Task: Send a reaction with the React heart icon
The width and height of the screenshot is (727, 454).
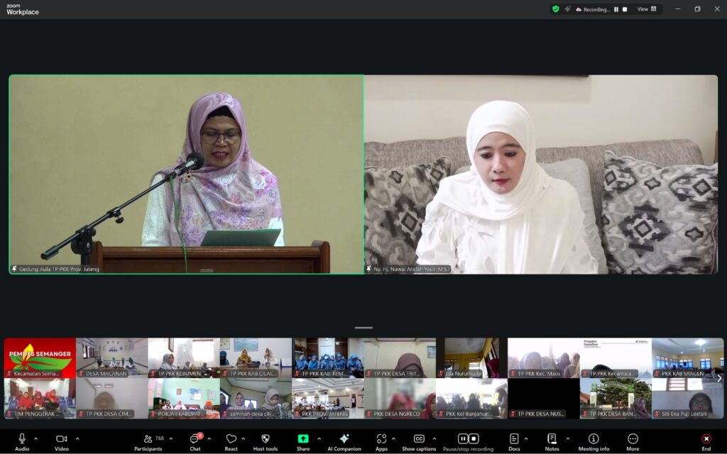Action: pyautogui.click(x=231, y=438)
